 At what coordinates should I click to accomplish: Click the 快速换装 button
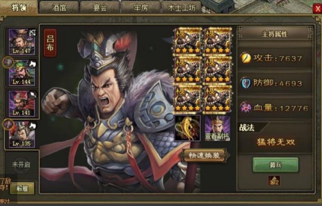tap(205, 156)
